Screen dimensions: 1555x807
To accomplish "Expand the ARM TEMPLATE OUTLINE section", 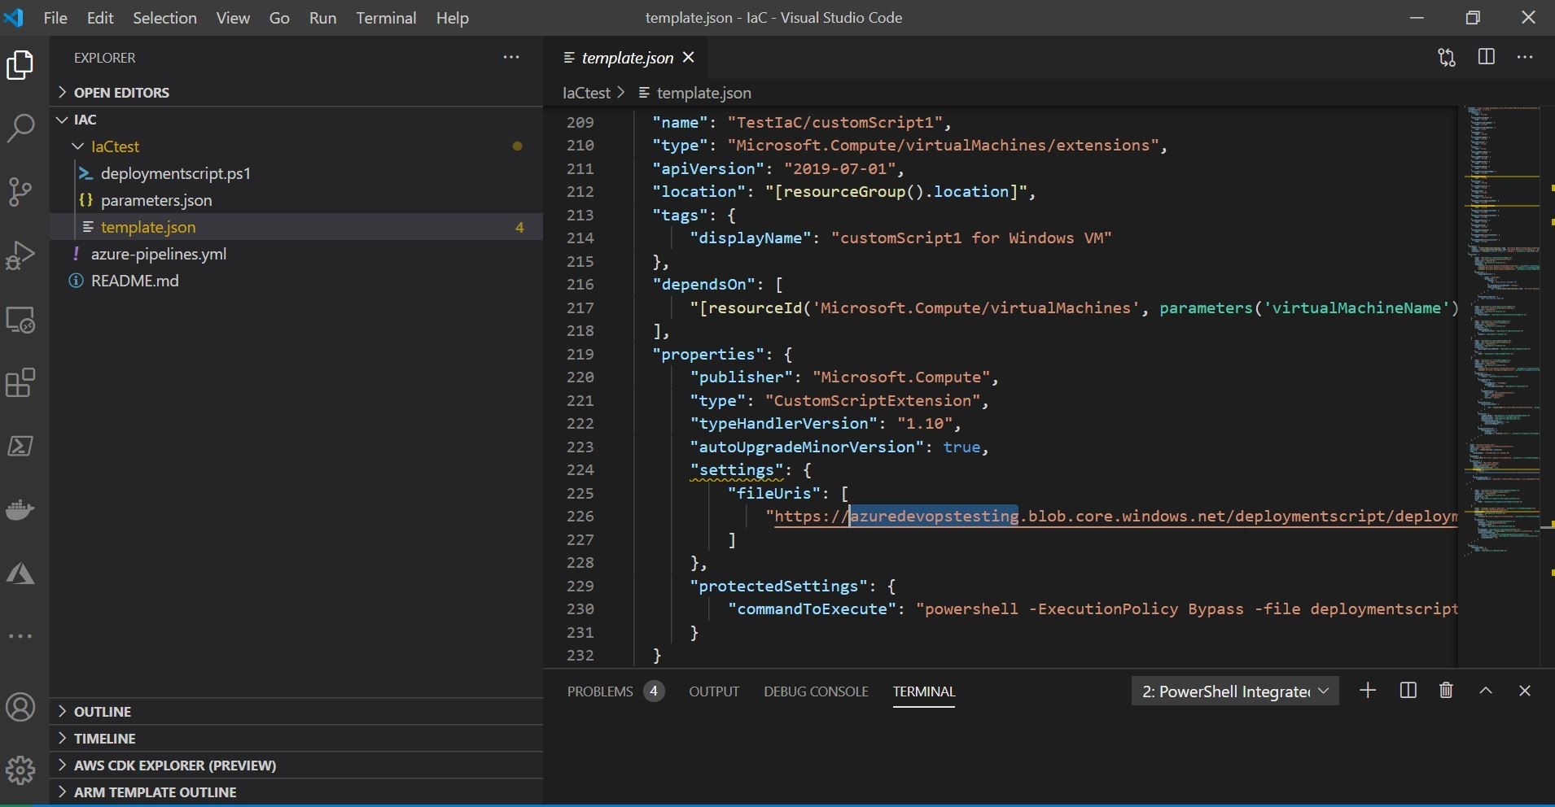I will click(x=155, y=792).
